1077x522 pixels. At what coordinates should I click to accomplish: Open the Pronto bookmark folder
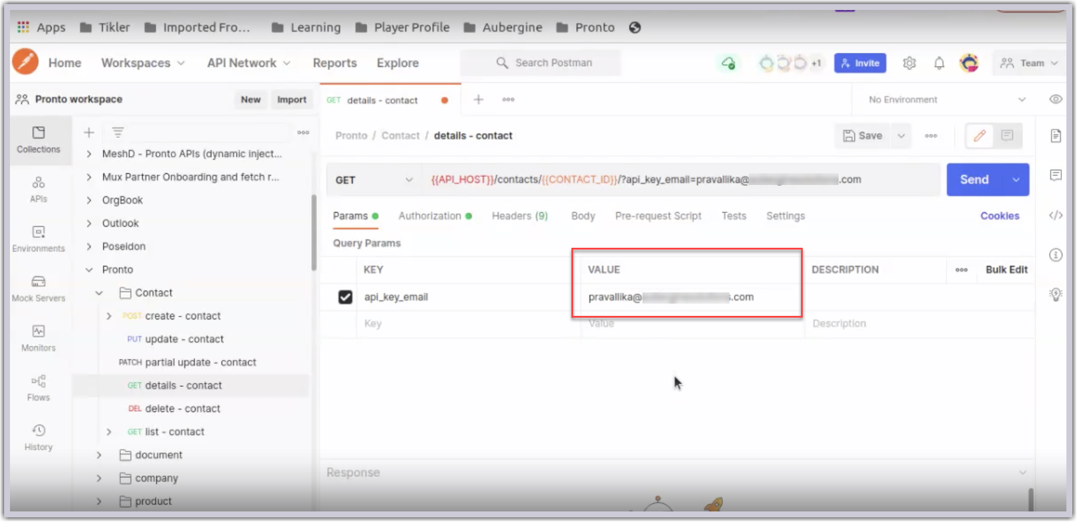(586, 28)
